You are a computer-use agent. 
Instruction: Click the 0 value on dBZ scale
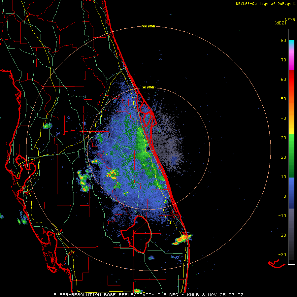(285, 196)
